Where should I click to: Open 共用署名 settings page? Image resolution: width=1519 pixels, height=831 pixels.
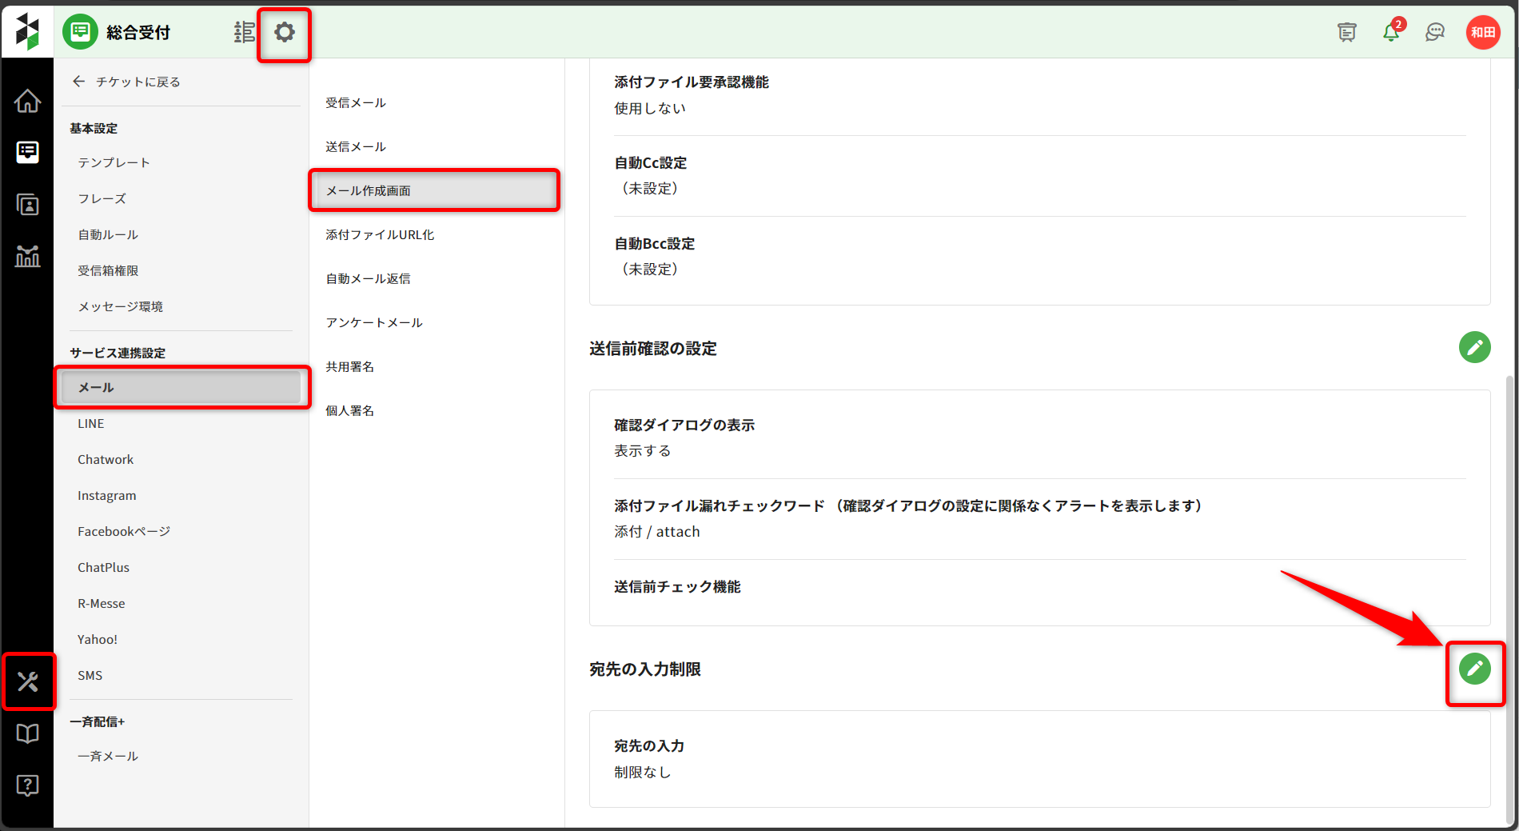[x=349, y=366]
